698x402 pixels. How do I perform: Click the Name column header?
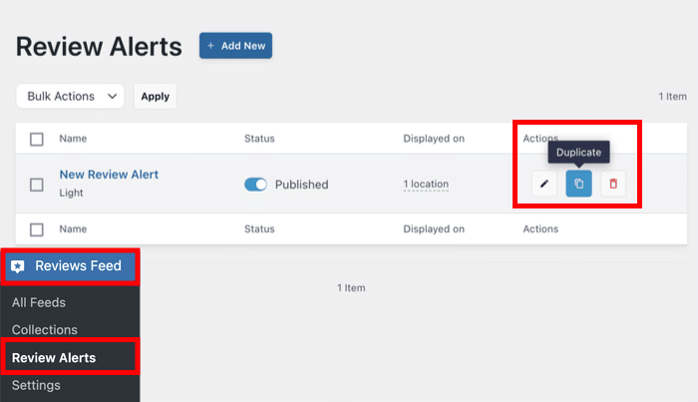coord(74,139)
